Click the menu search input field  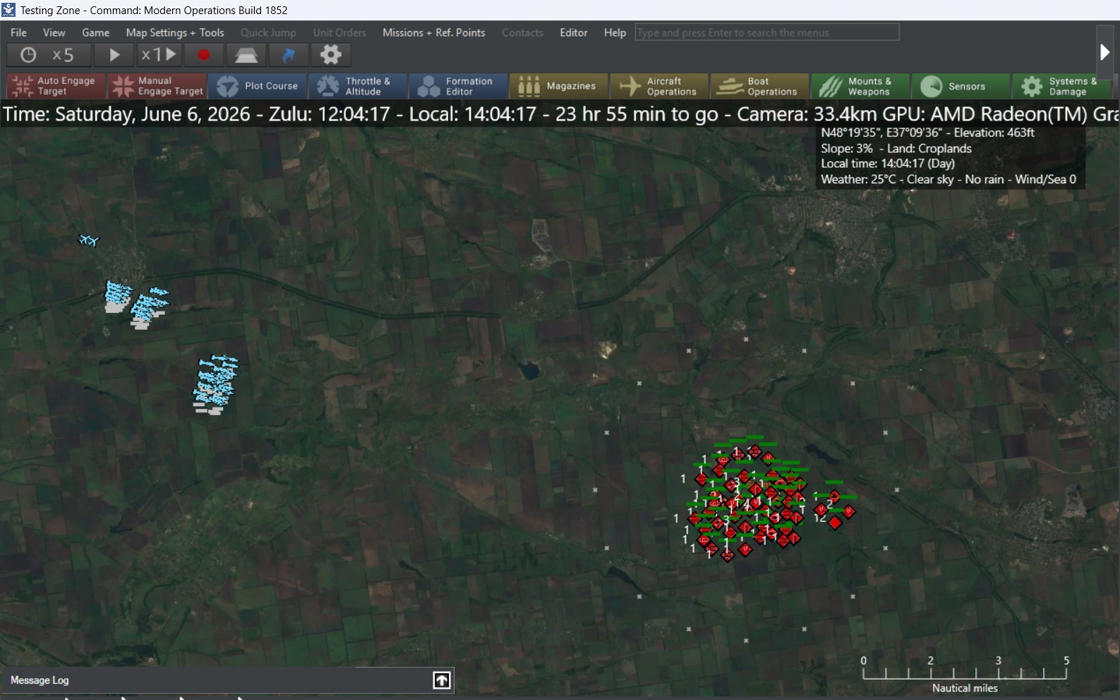tap(767, 32)
